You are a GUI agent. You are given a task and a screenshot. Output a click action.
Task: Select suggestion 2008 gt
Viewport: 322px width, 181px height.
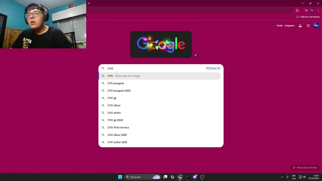point(160,98)
